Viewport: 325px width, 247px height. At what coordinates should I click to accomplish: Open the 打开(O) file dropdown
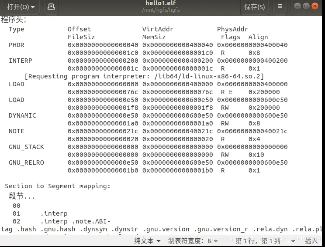(x=21, y=7)
